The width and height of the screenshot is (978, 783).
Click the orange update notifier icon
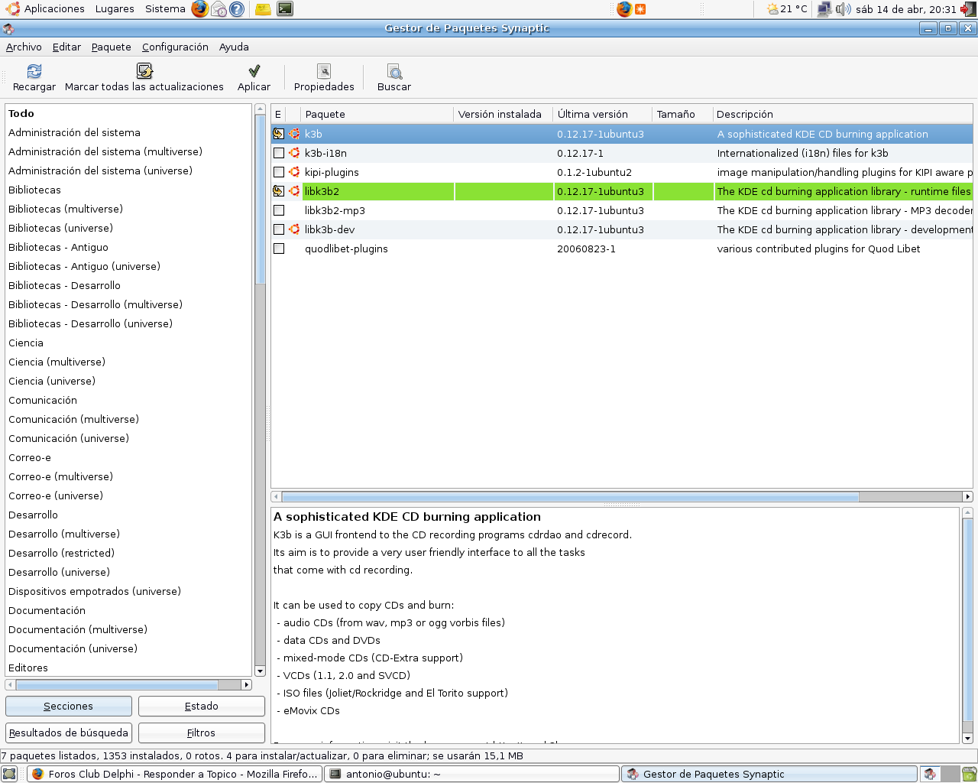point(640,9)
